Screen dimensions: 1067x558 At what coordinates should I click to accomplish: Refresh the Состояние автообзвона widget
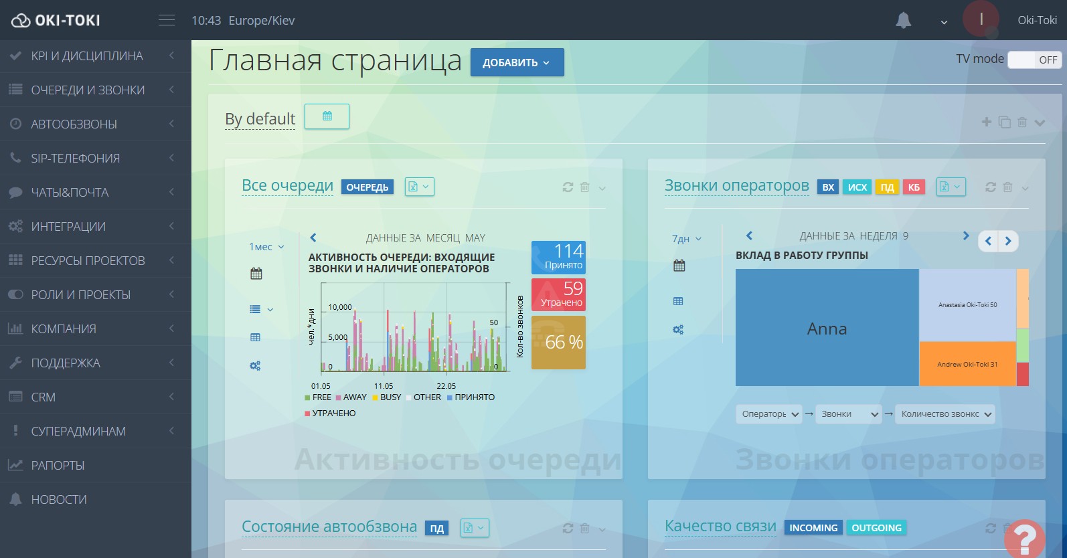point(568,529)
